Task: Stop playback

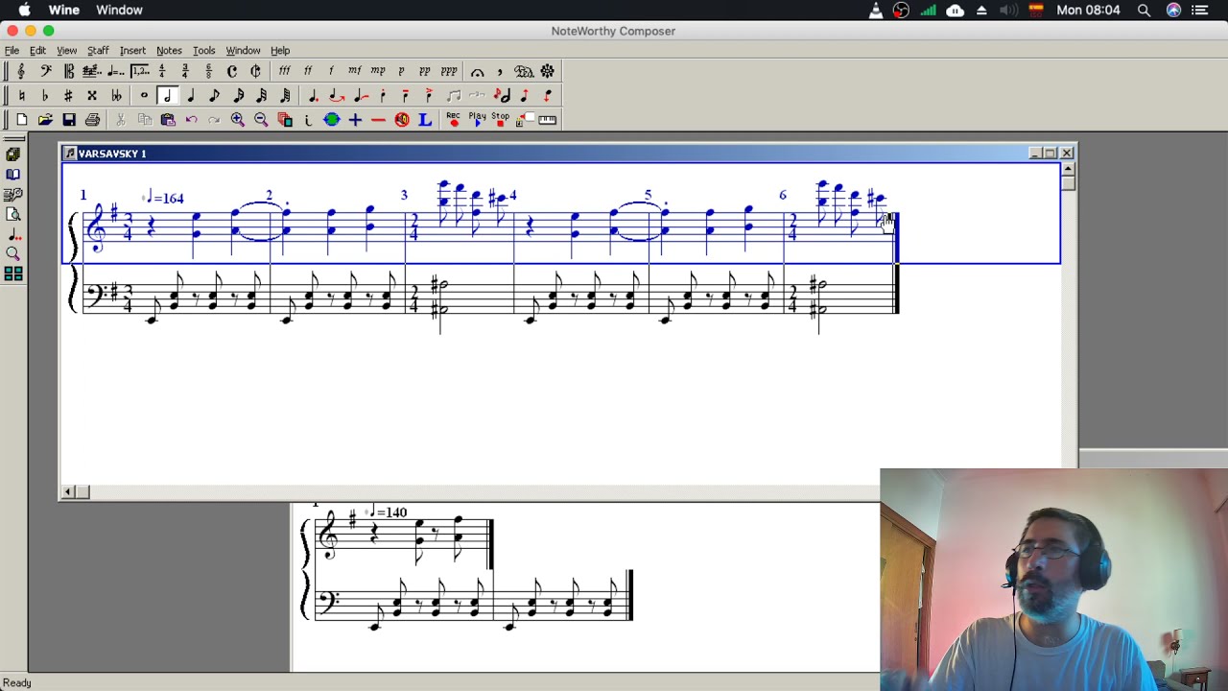Action: (501, 119)
